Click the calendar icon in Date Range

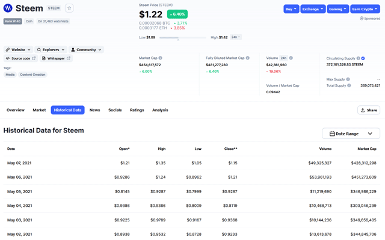[x=332, y=134]
